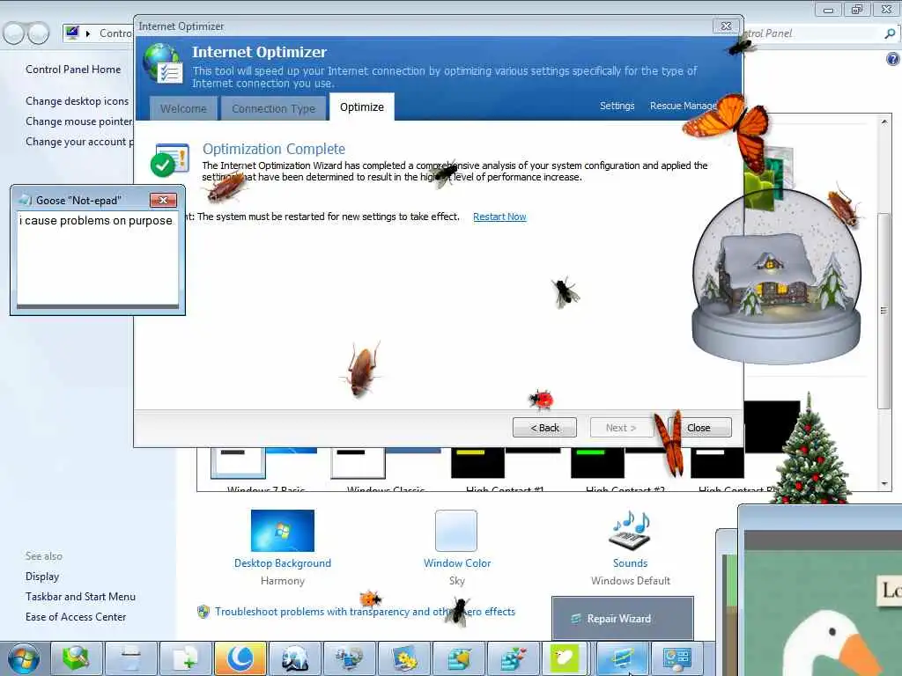Open Change your account picture link

[x=79, y=142]
